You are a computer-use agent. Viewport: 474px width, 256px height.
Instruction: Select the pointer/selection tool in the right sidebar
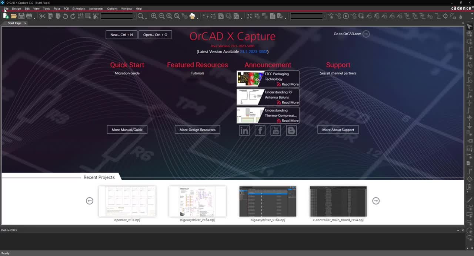470,27
